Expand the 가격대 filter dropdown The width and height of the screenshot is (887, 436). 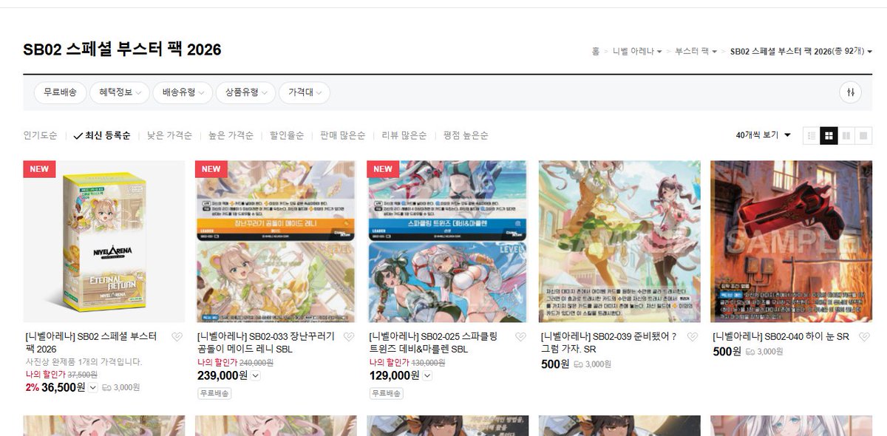point(305,92)
